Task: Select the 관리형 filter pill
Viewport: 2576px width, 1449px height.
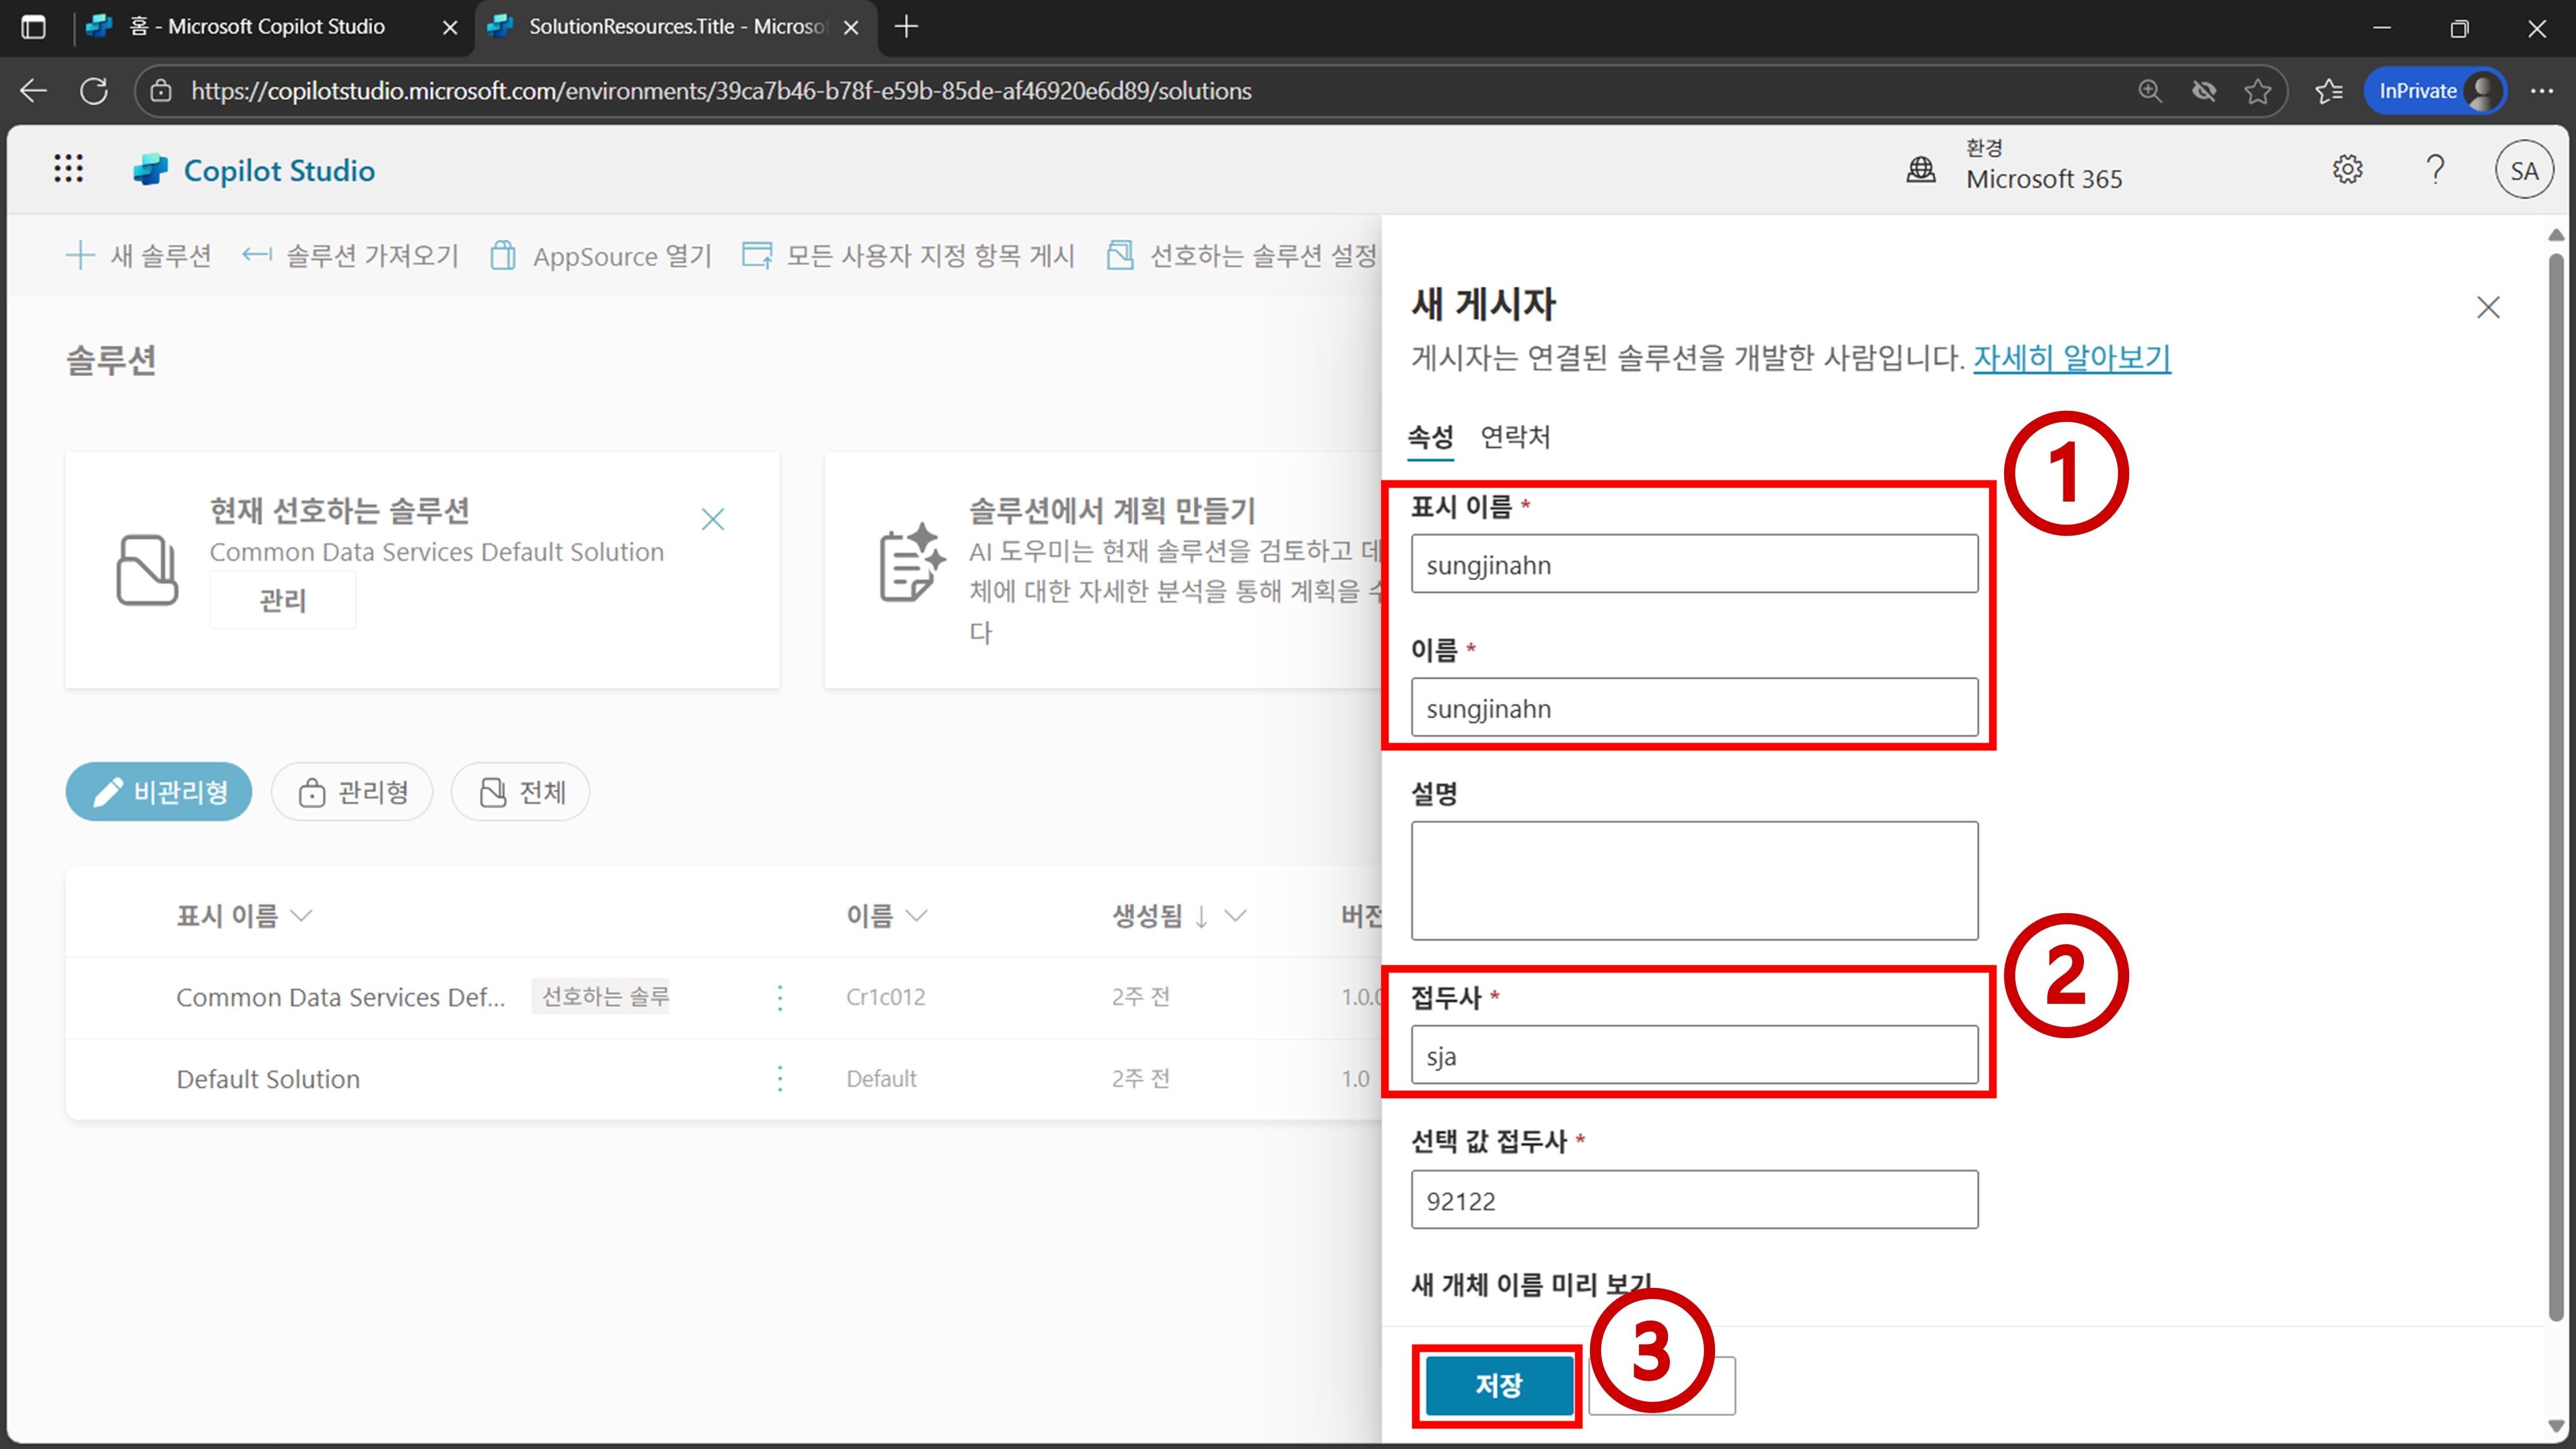Action: (353, 792)
